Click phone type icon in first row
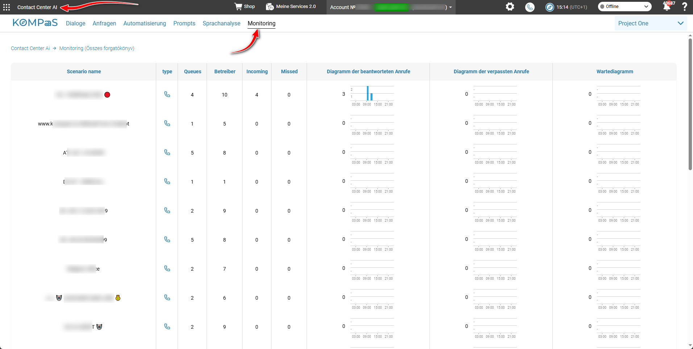Viewport: 693px width, 349px height. point(167,94)
